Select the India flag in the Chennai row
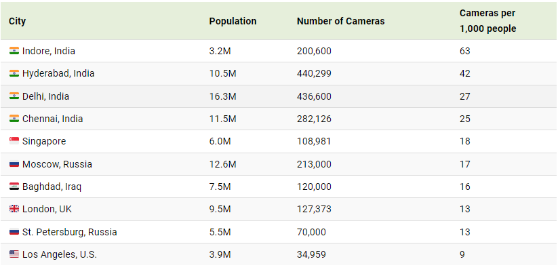558x274 pixels. [14, 119]
